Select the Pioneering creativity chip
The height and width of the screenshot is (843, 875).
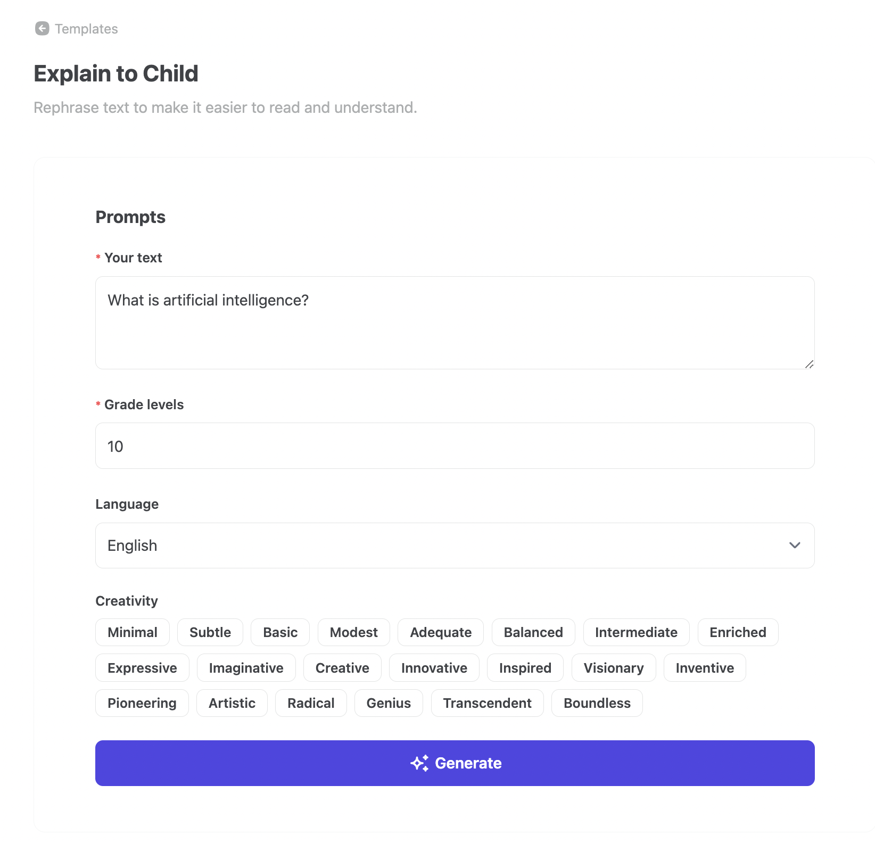click(x=142, y=702)
